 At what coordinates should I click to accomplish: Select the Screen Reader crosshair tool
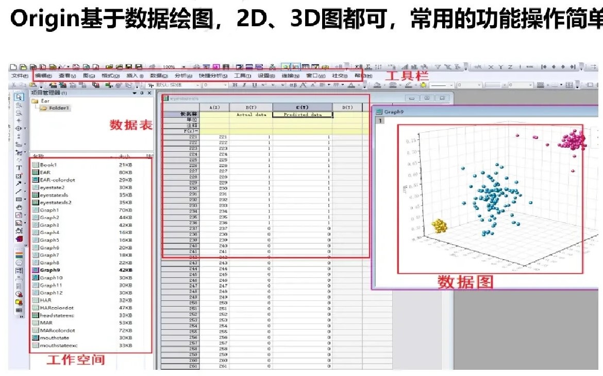[x=19, y=121]
